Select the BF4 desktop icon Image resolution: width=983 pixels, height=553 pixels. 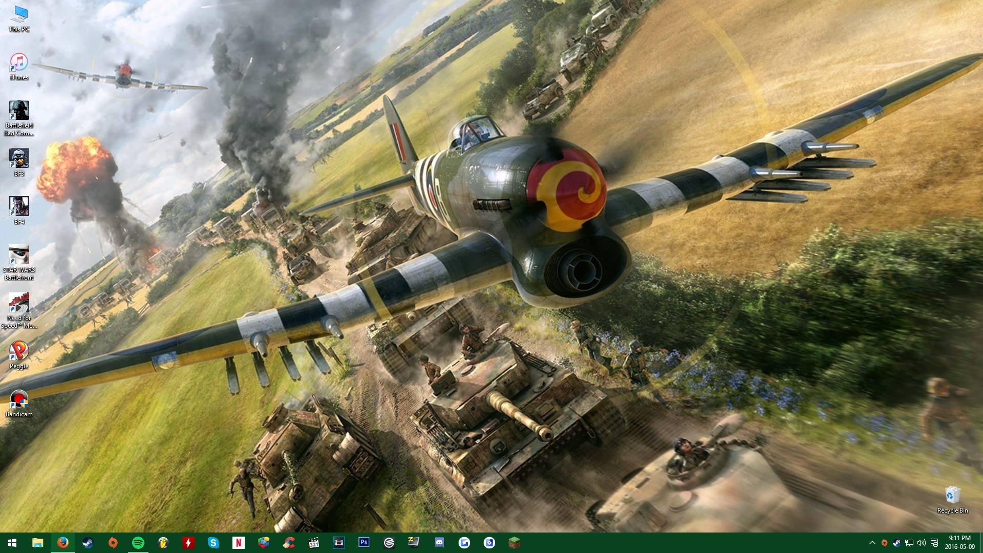[19, 211]
